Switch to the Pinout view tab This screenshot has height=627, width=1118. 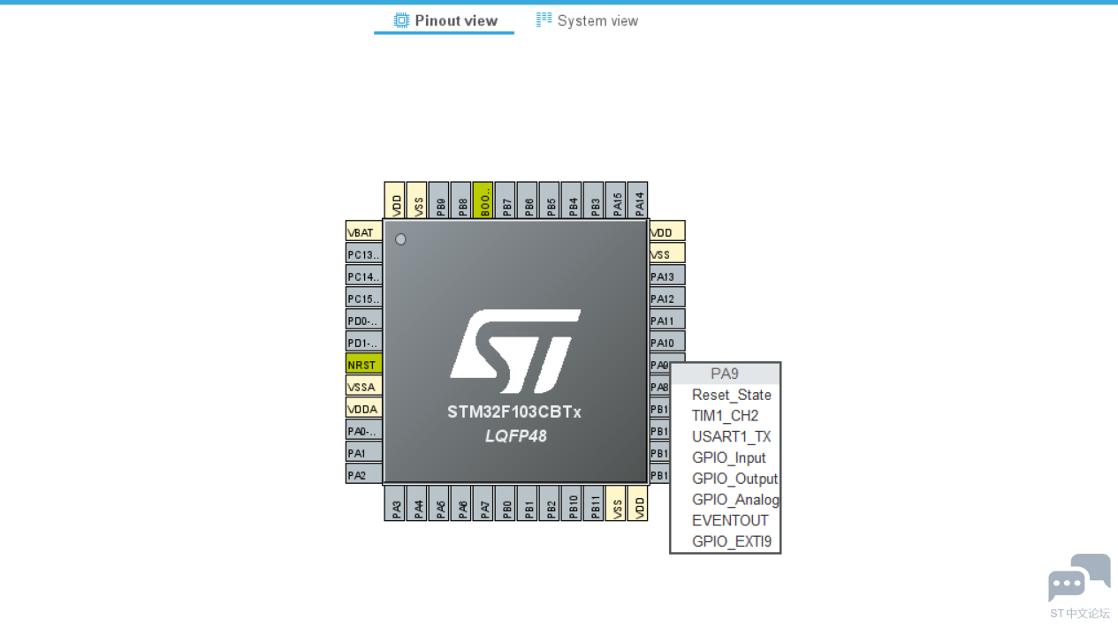click(x=445, y=20)
